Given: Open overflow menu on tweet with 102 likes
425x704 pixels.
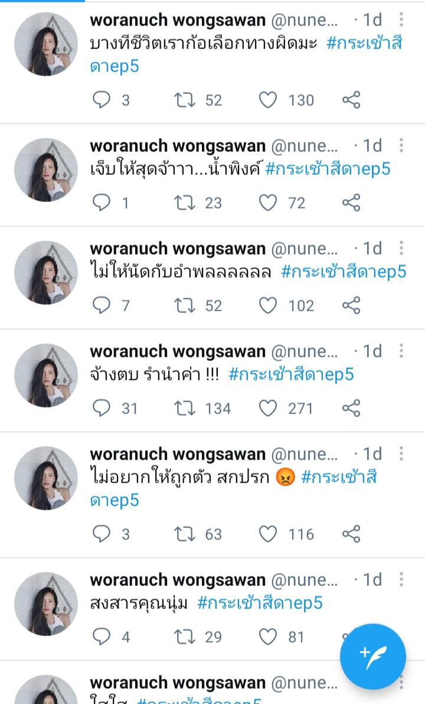Looking at the screenshot, I should tap(401, 248).
